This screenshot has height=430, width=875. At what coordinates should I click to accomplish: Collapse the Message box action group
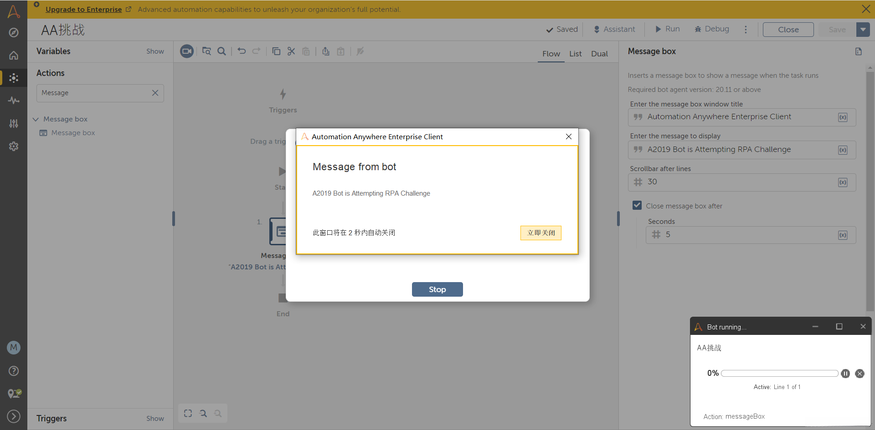click(x=36, y=119)
